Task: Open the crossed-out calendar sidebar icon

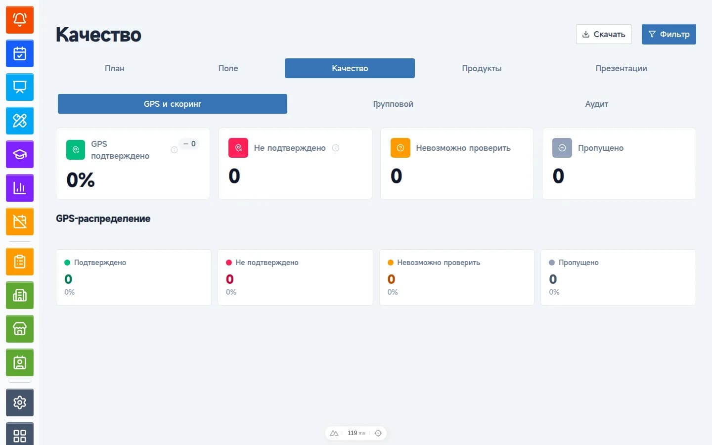Action: (20, 222)
